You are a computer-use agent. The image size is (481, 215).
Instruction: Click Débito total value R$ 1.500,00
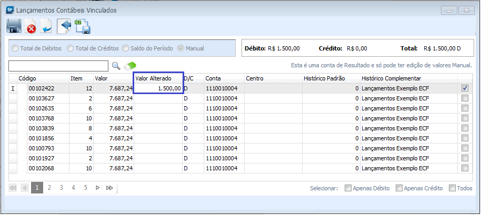point(284,48)
